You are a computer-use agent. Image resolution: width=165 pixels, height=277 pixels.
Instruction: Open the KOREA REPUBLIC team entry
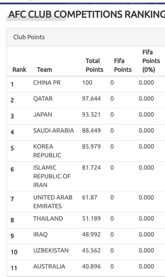47,151
